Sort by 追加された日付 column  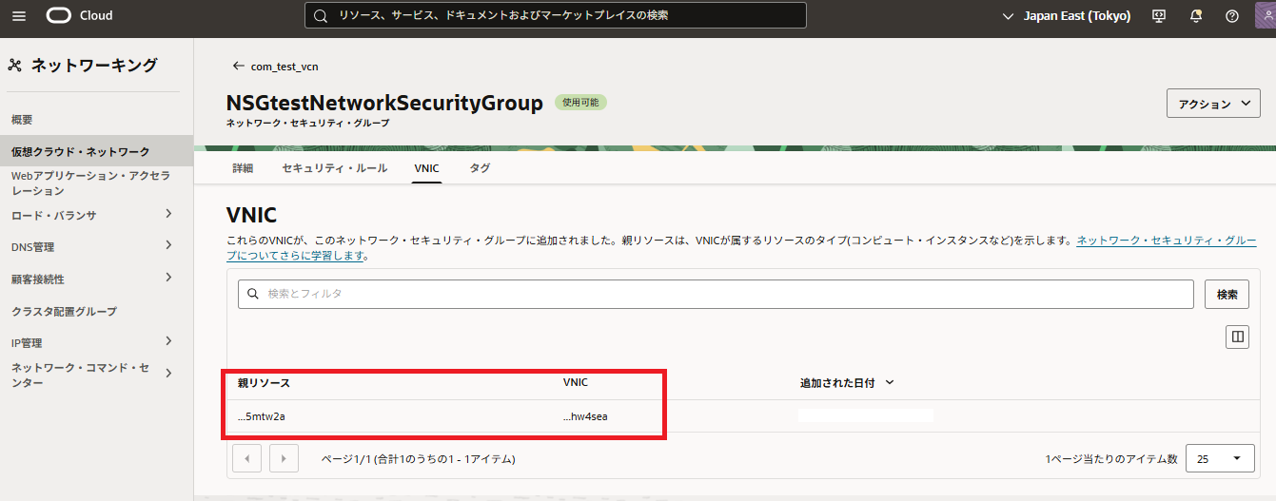[847, 383]
